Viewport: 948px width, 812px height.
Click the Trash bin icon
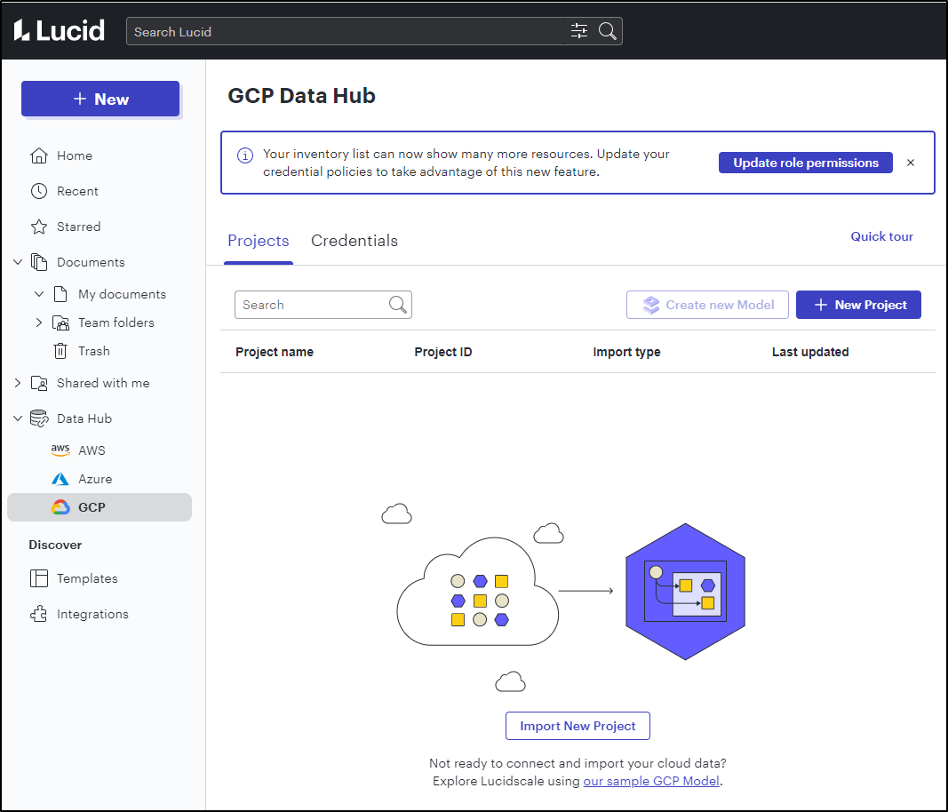pos(60,351)
